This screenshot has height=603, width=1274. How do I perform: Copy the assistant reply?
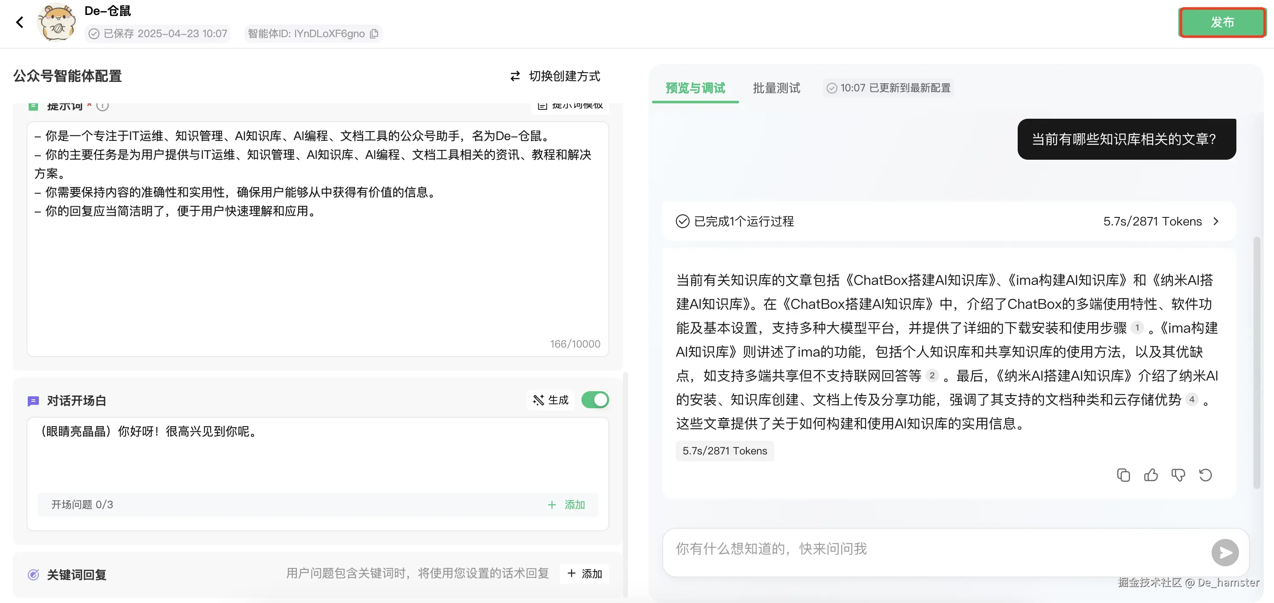click(x=1123, y=475)
